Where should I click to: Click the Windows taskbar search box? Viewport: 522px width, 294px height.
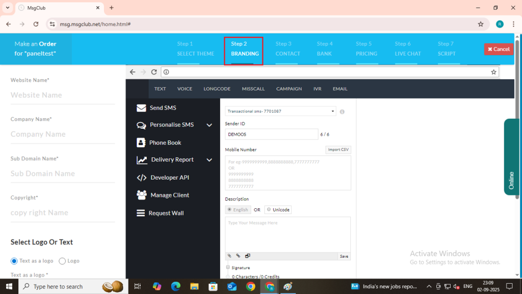(73, 286)
